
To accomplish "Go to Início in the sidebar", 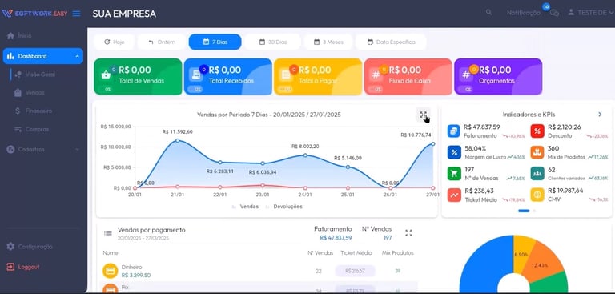I will pos(25,36).
